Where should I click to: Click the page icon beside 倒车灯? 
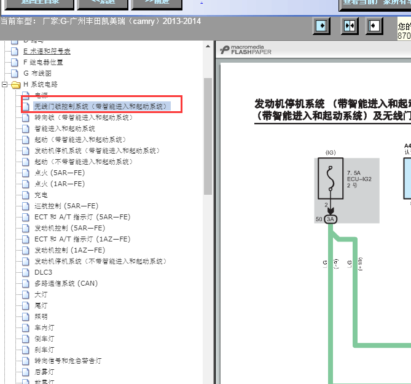click(26, 339)
